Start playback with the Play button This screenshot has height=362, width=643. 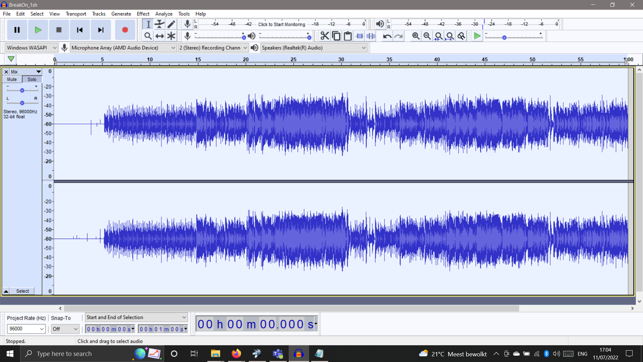(x=38, y=30)
